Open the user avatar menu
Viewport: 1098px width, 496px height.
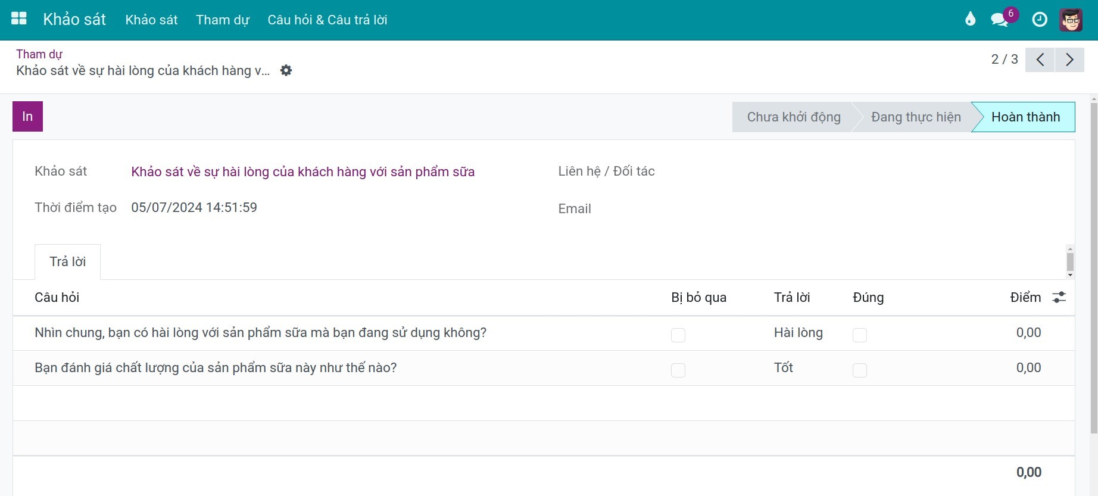click(x=1071, y=20)
